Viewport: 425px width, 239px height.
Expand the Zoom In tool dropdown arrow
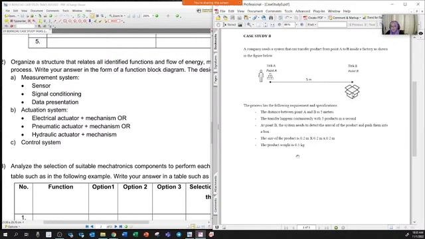(x=125, y=16)
